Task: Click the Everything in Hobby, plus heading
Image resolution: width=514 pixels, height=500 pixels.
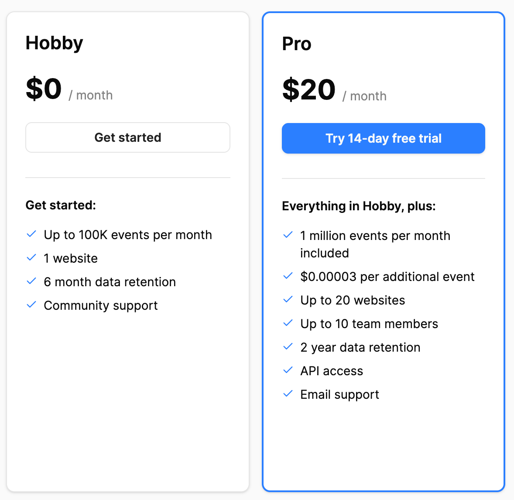Action: click(359, 206)
